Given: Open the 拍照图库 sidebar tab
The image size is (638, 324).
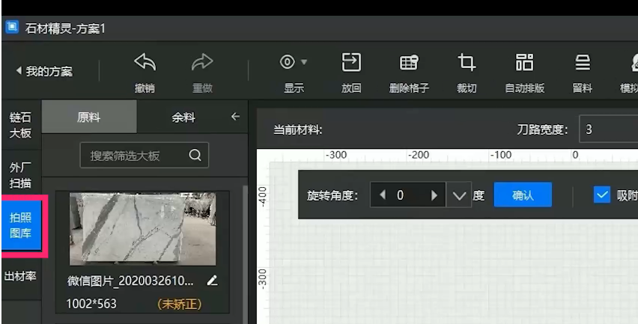Looking at the screenshot, I should pos(20,226).
